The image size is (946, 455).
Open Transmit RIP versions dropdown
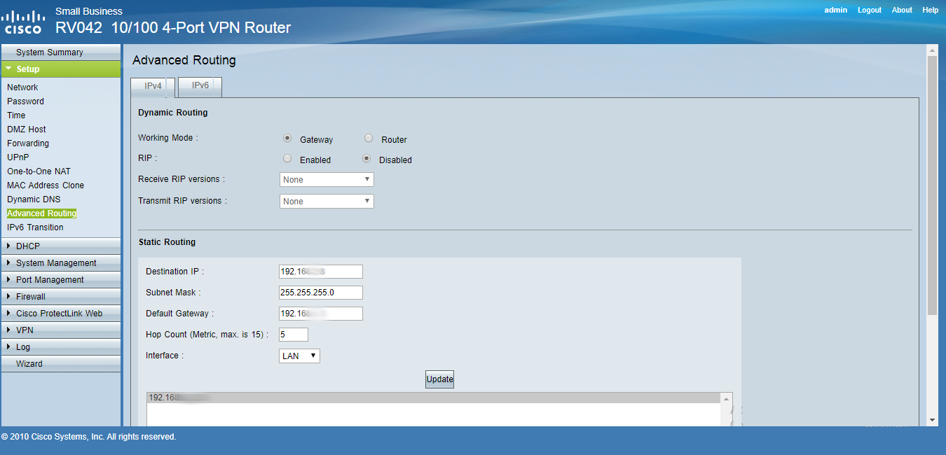click(327, 202)
